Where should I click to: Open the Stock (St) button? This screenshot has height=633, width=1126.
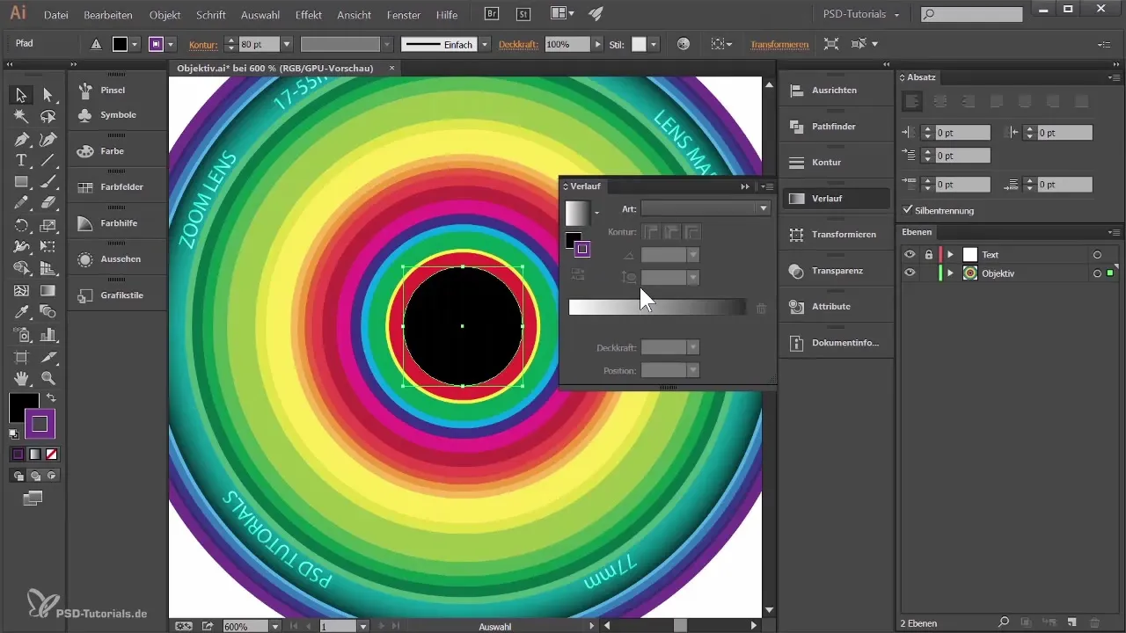[x=523, y=14]
